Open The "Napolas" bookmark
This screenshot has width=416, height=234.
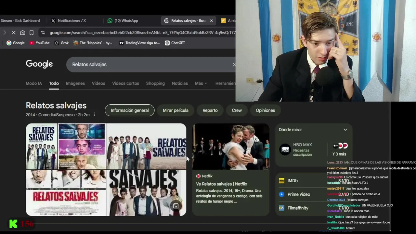click(93, 43)
